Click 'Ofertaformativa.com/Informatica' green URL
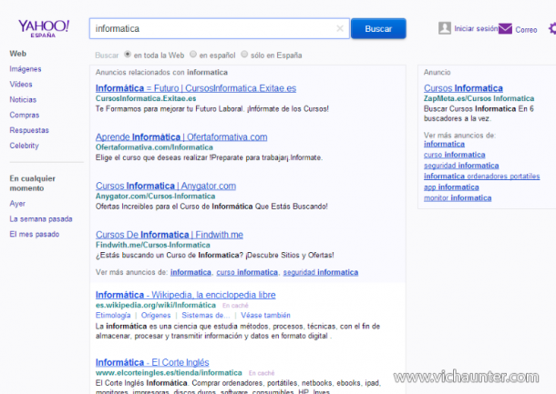The height and width of the screenshot is (394, 556). [154, 147]
